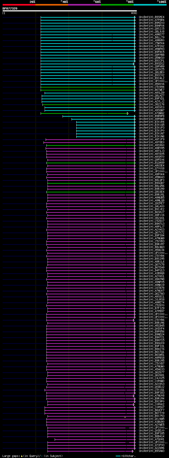This screenshot has height=458, width=169.
Task: Select label UniRef100_B7FIZ9
Action: point(152,308)
